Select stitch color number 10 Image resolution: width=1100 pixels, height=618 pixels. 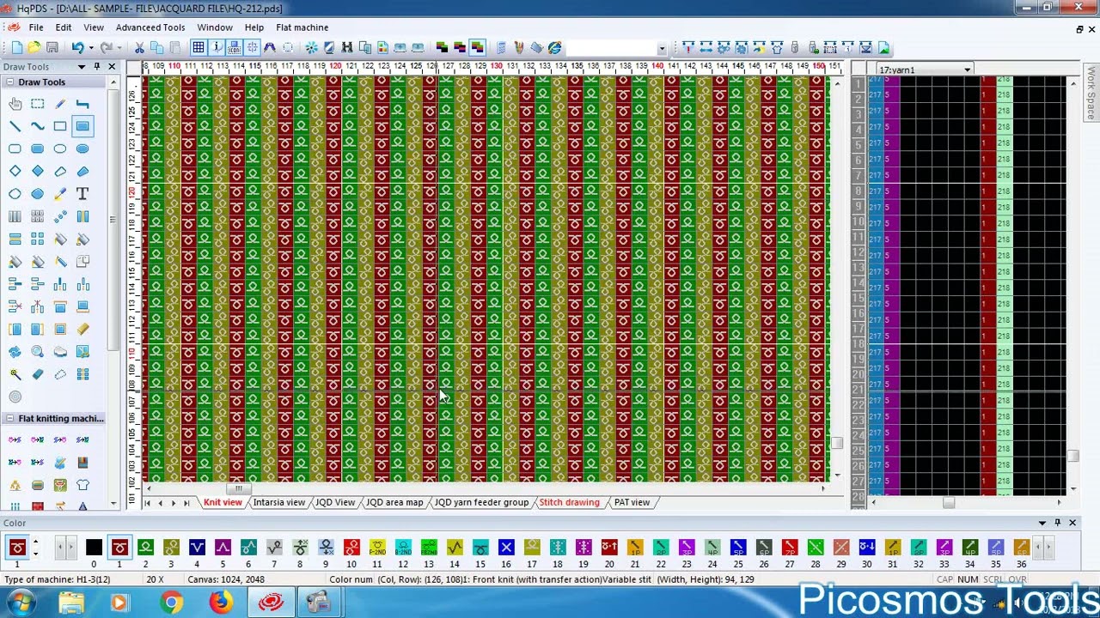click(351, 548)
